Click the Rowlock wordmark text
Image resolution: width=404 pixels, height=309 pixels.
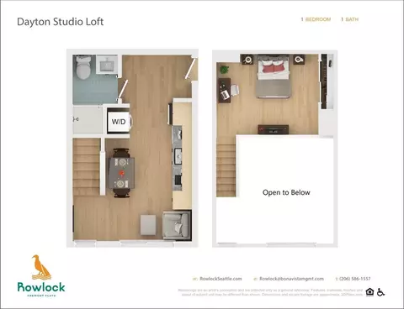pos(41,287)
